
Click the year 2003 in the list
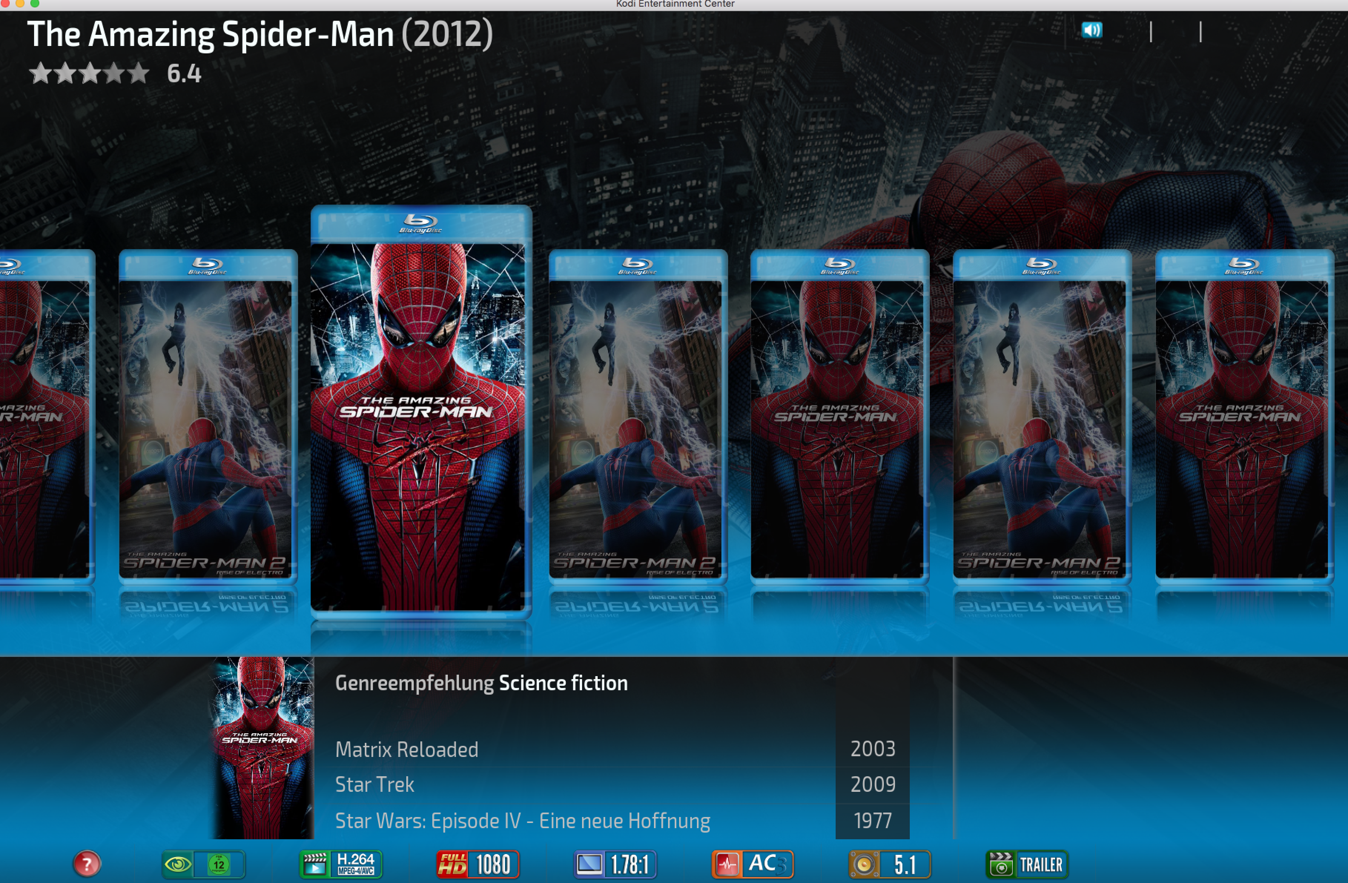click(872, 749)
